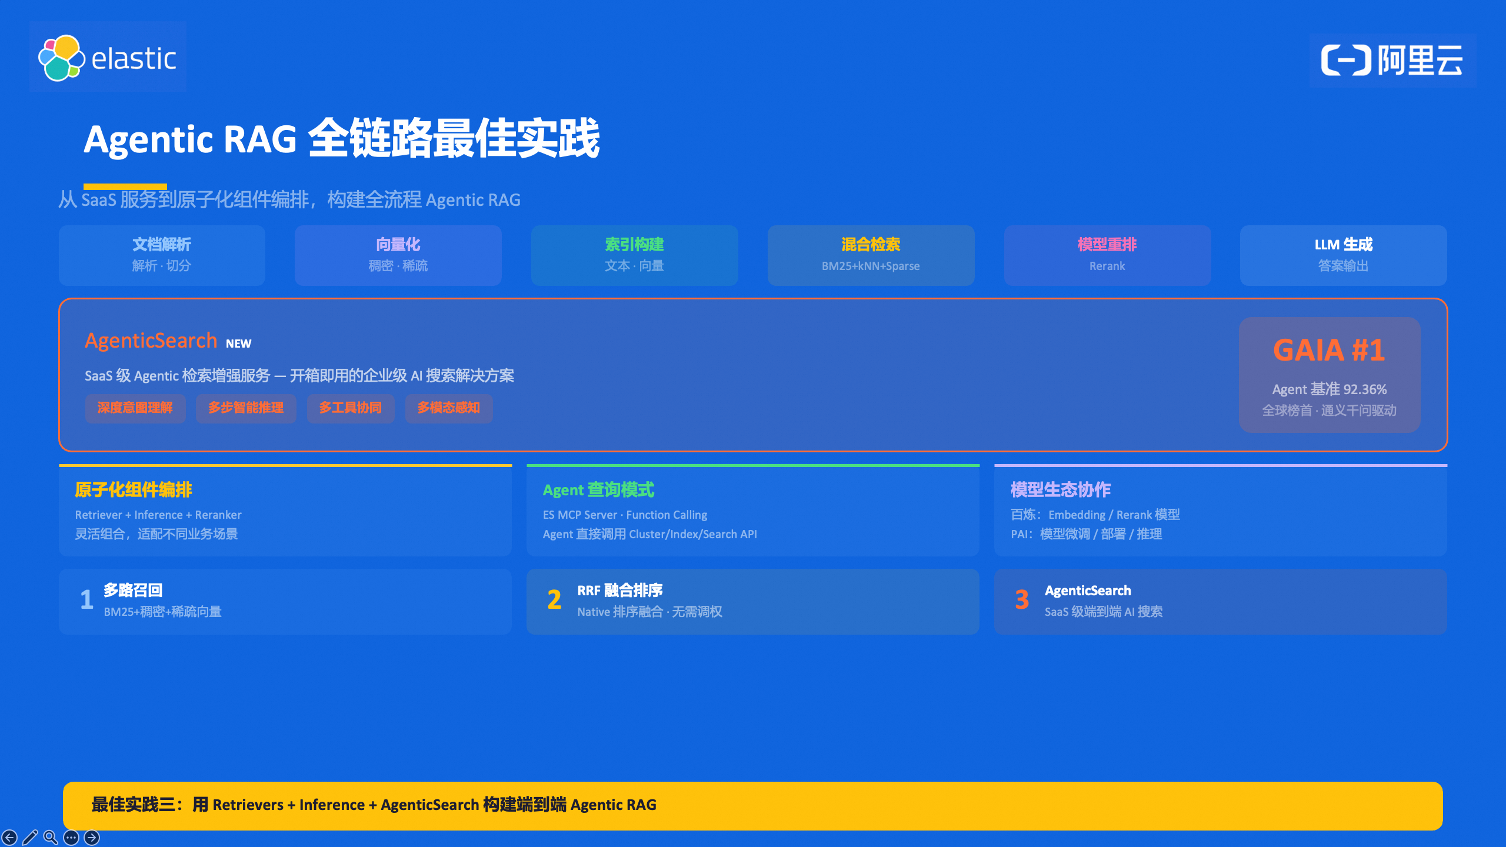Click the SaaS 级 Agentic 检索增强服务 description
Image resolution: width=1506 pixels, height=847 pixels.
point(299,376)
